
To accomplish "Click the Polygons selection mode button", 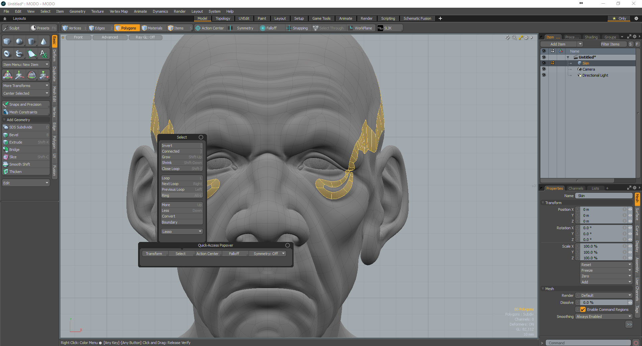I will pyautogui.click(x=126, y=28).
